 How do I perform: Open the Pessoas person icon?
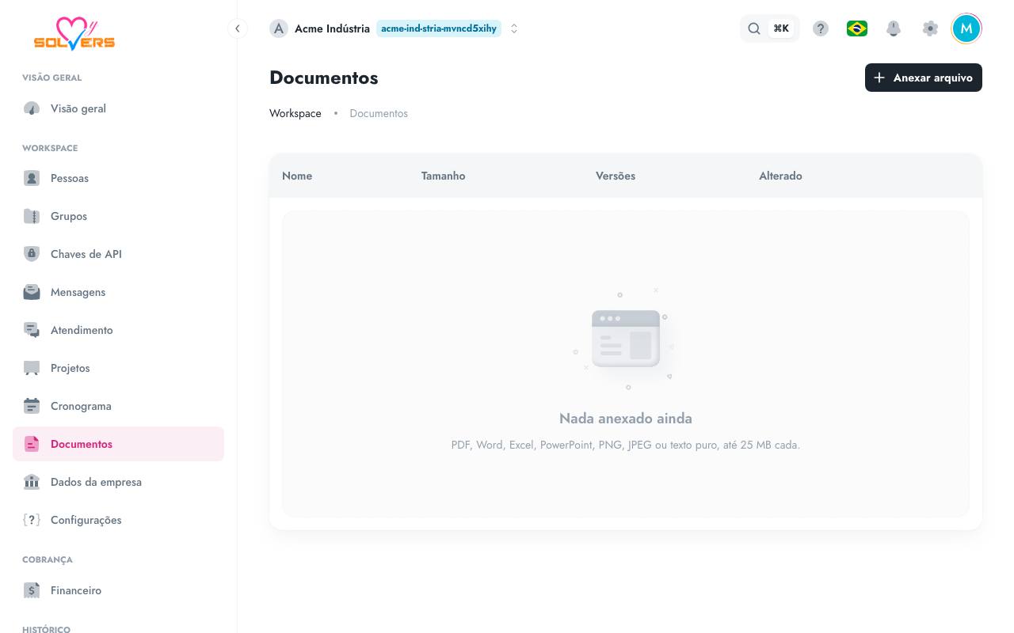point(32,178)
